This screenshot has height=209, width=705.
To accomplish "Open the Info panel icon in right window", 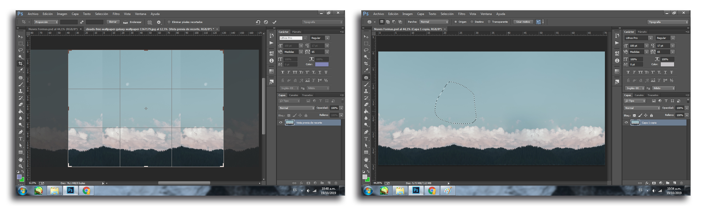I will pos(617,61).
